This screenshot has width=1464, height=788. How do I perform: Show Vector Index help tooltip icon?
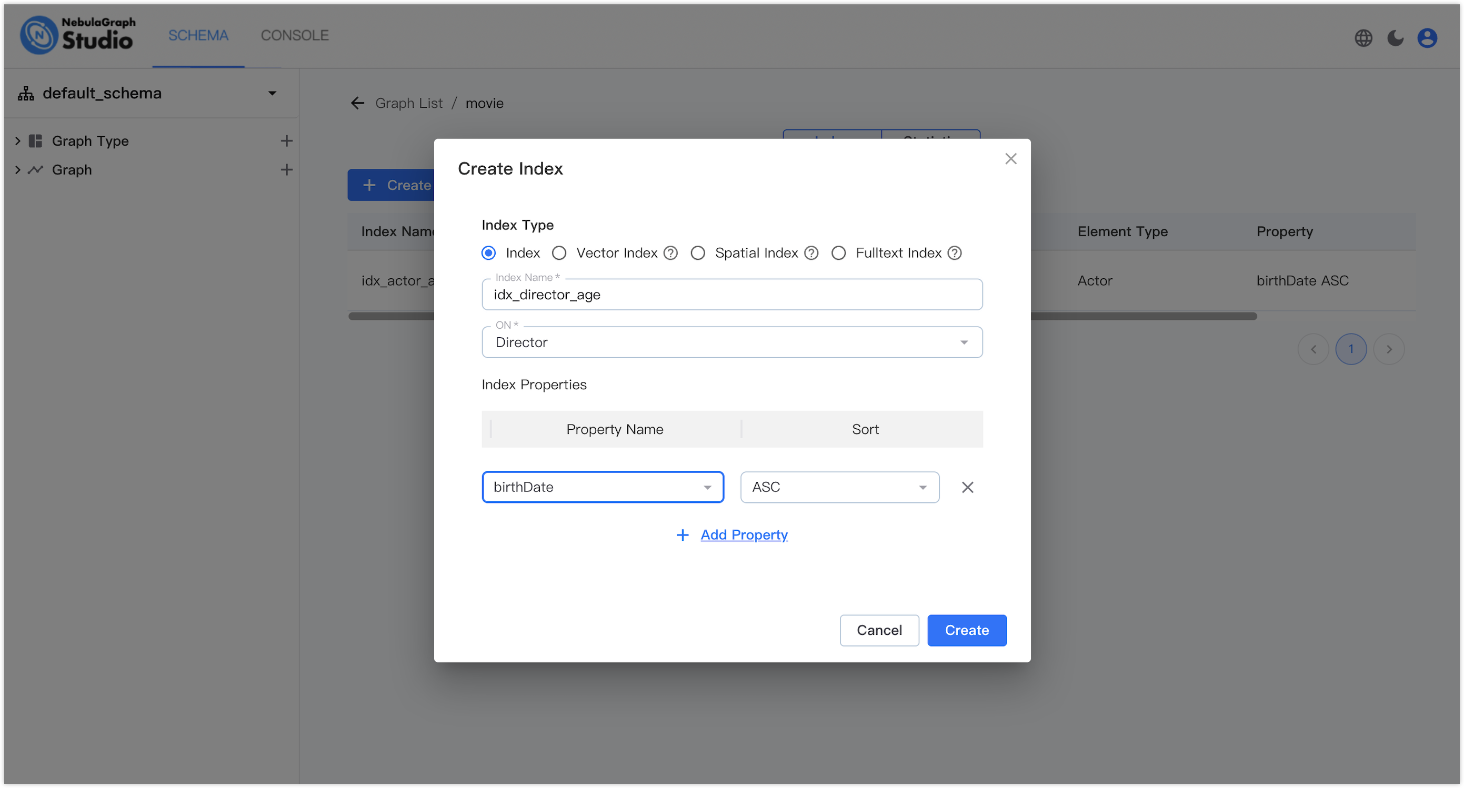click(670, 253)
